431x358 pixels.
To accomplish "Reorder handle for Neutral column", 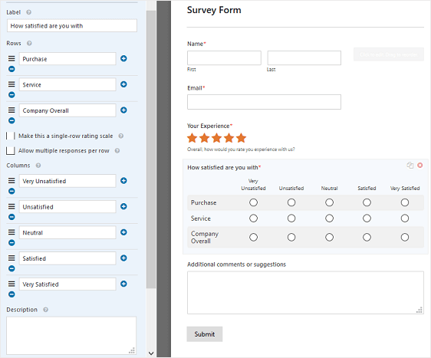I will tap(12, 232).
